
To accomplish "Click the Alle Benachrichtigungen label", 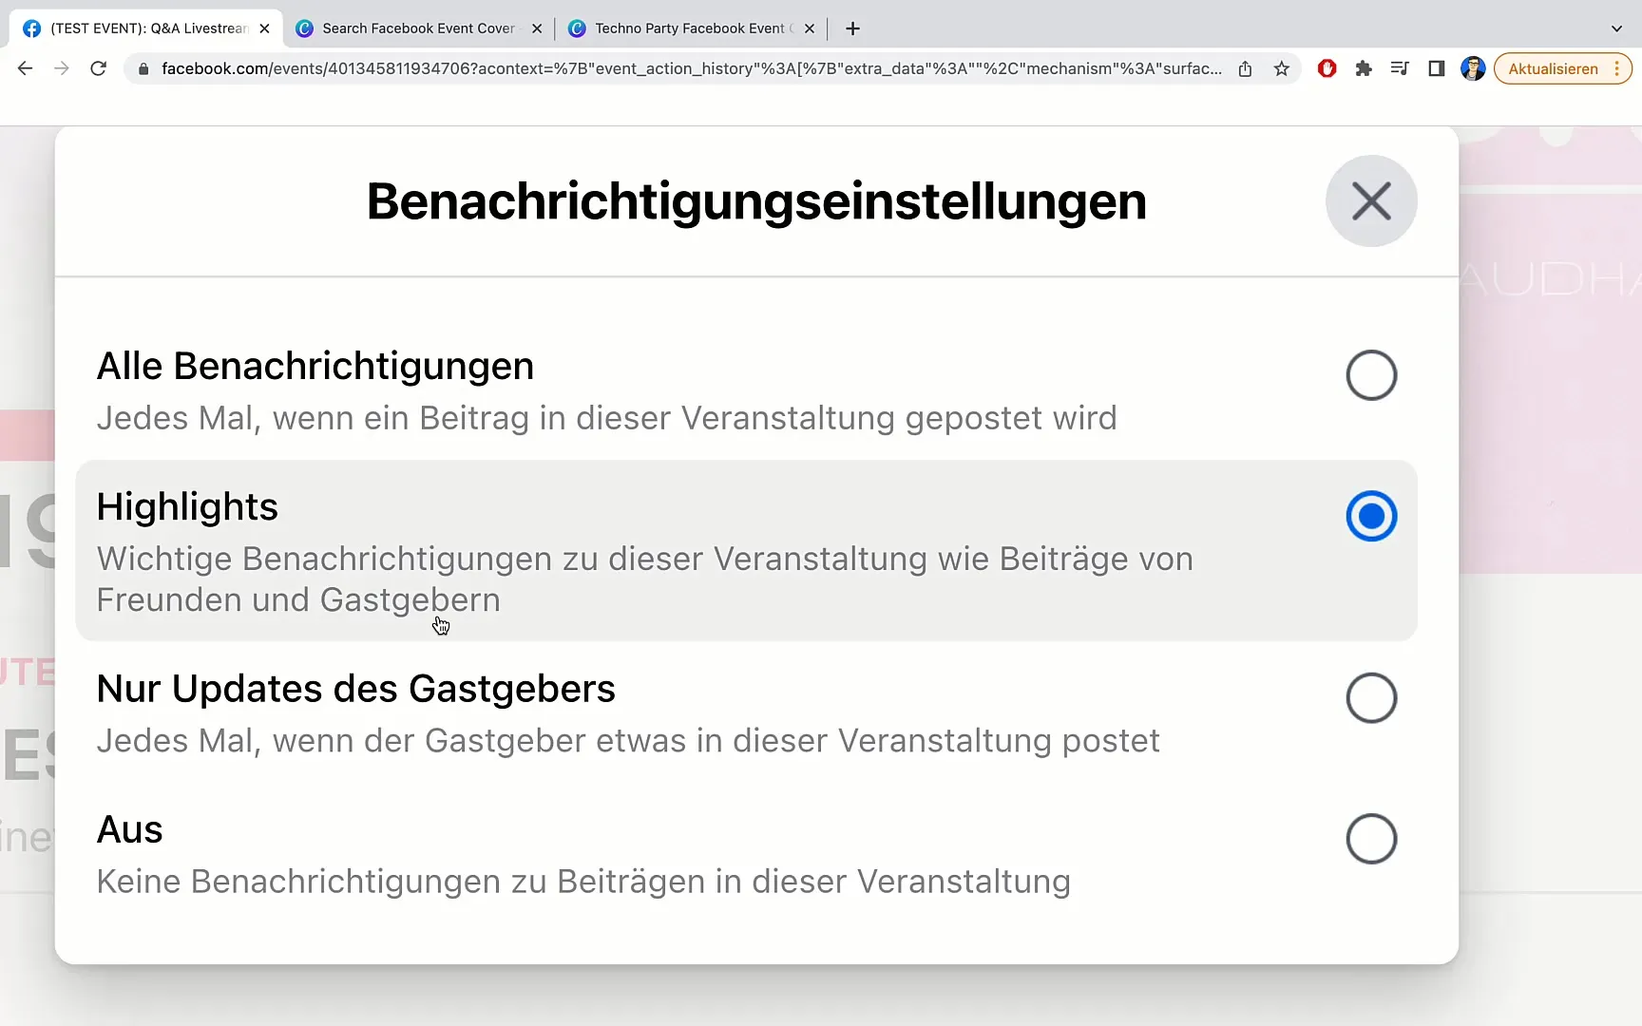I will click(315, 367).
